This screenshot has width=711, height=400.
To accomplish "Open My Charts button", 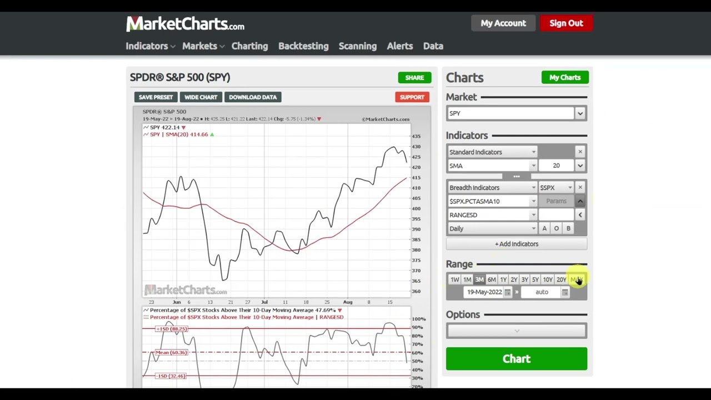I will 565,78.
